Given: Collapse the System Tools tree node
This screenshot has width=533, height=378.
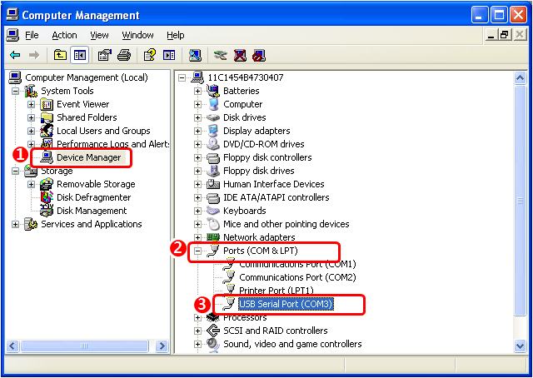Looking at the screenshot, I should coord(16,91).
